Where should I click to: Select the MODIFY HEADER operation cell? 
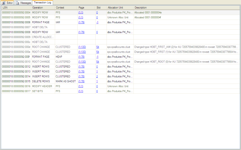pos(43,86)
